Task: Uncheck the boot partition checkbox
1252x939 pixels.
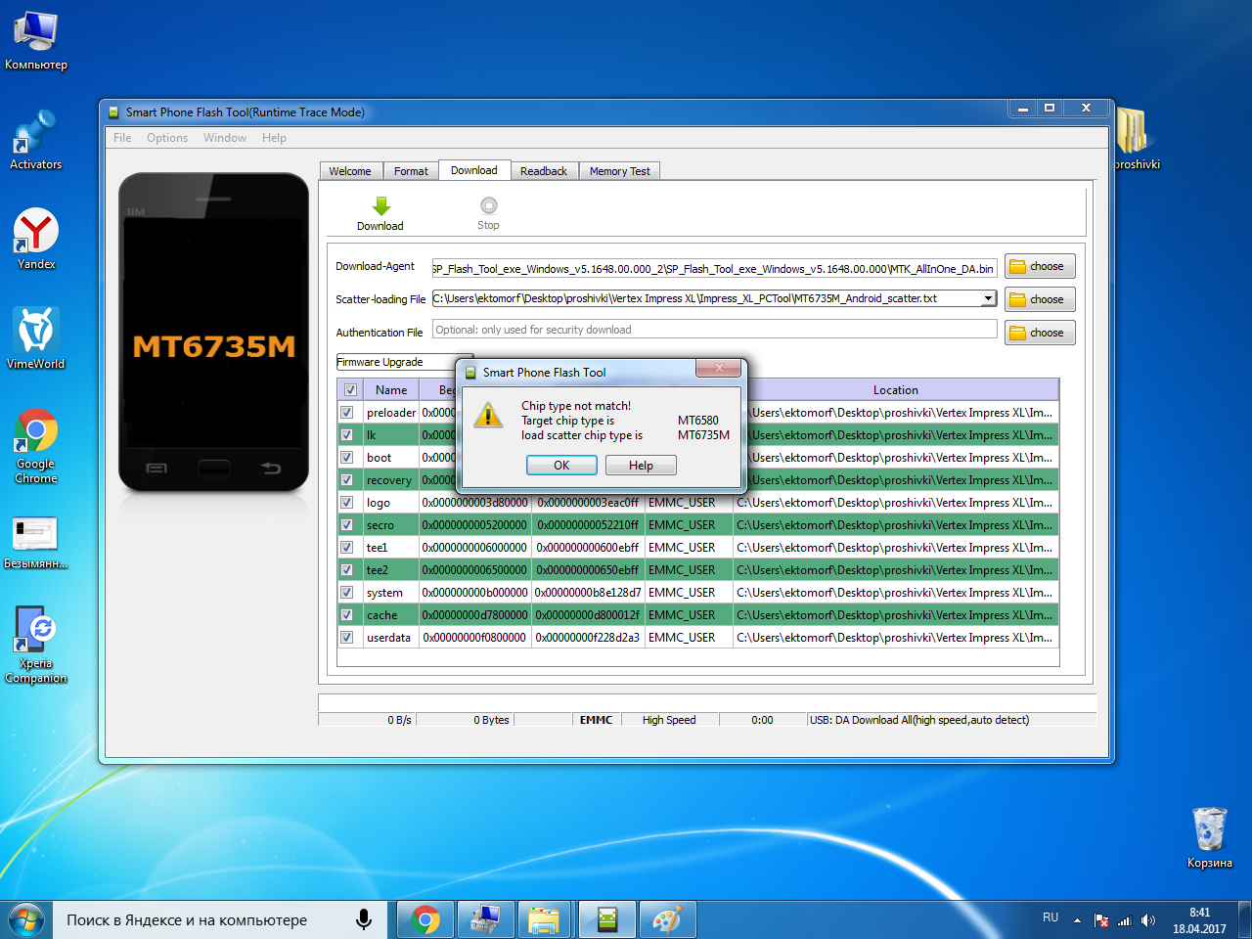Action: point(346,457)
